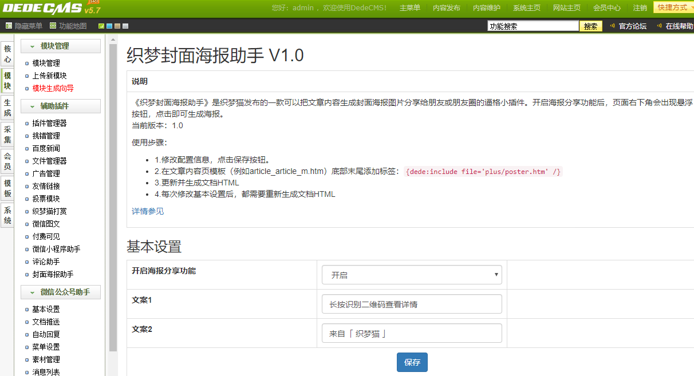Click the blue 保存 button
The height and width of the screenshot is (376, 694).
[412, 362]
